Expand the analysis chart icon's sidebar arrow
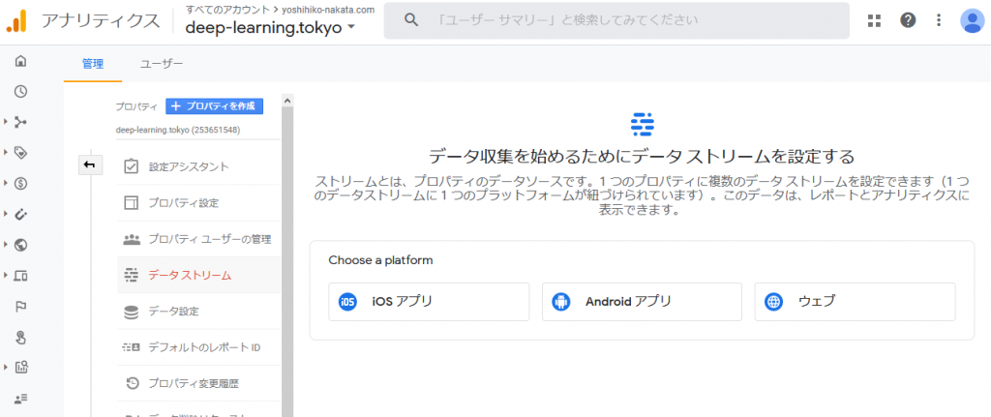 pyautogui.click(x=5, y=367)
